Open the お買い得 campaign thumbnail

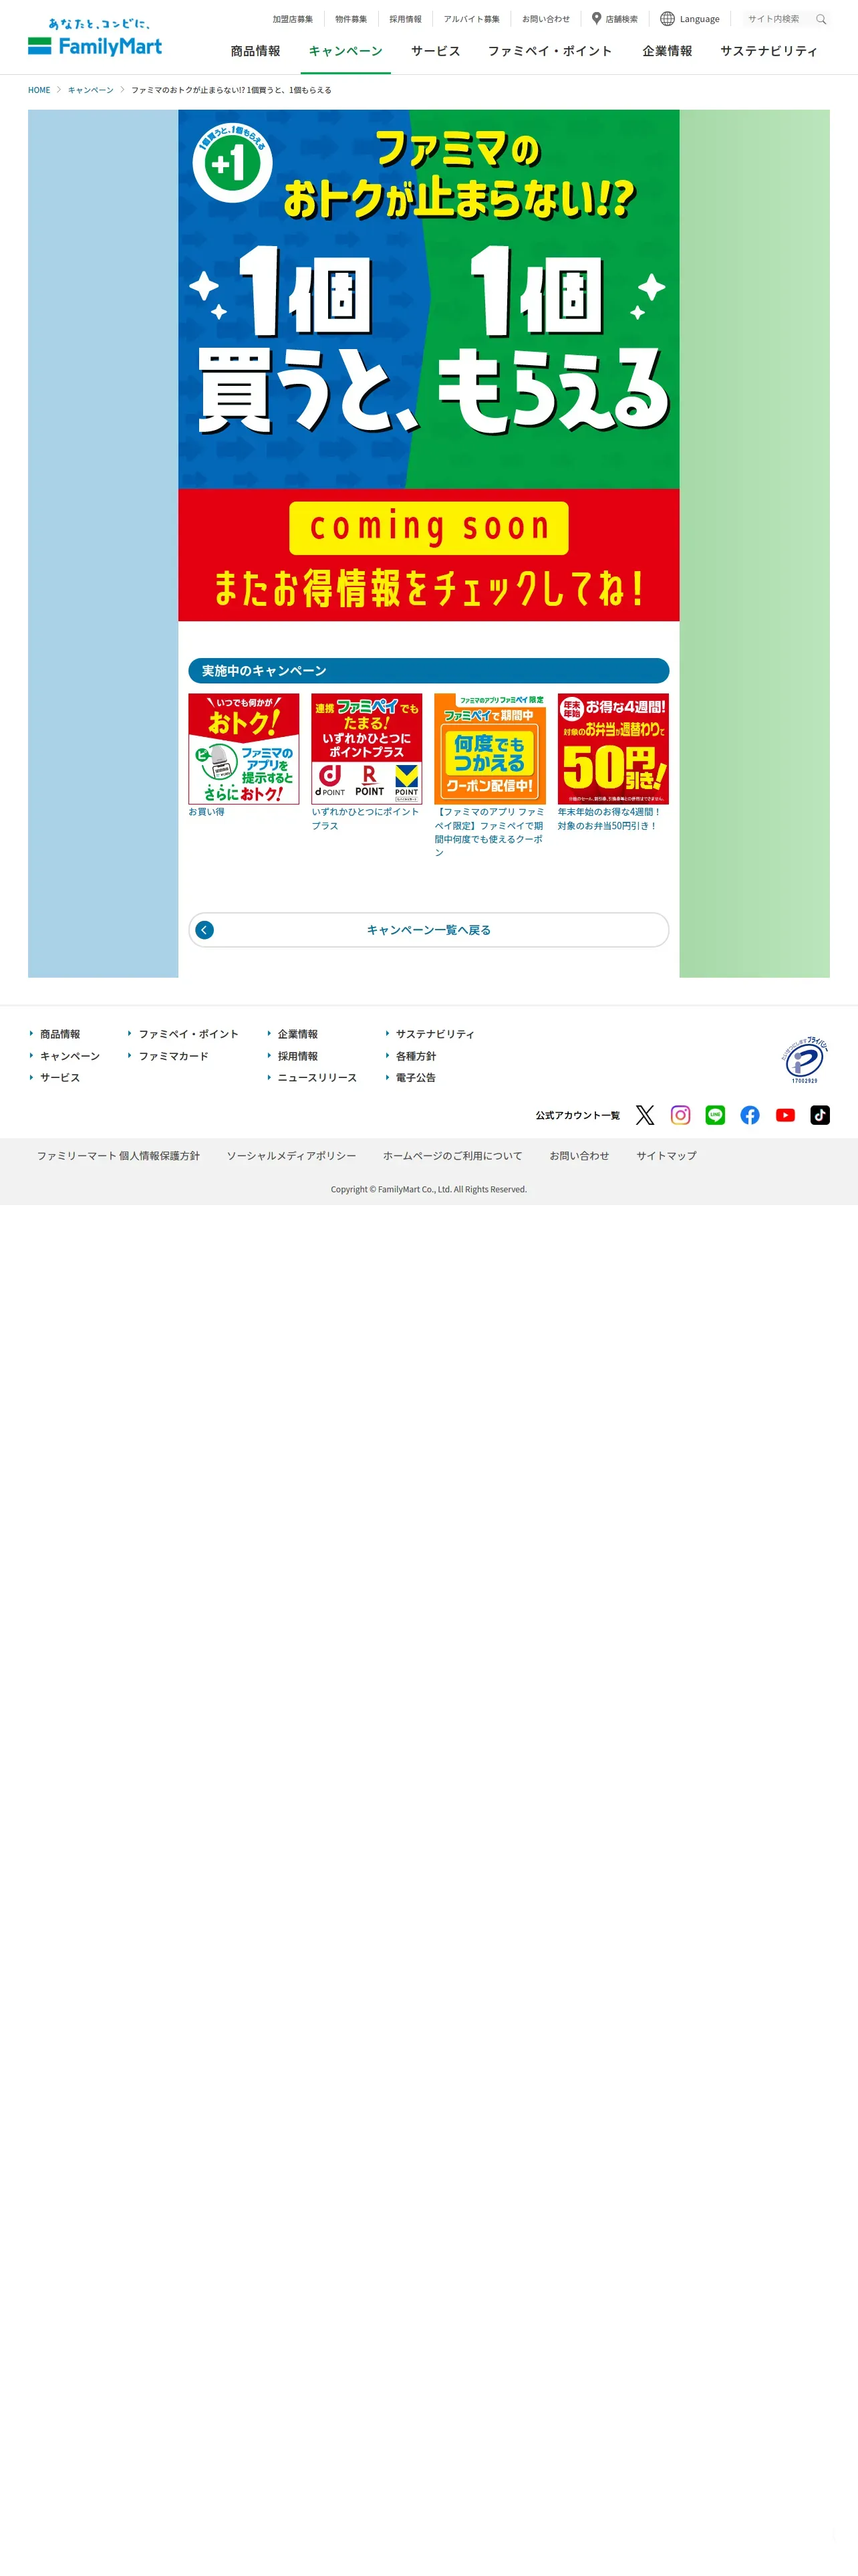coord(244,749)
